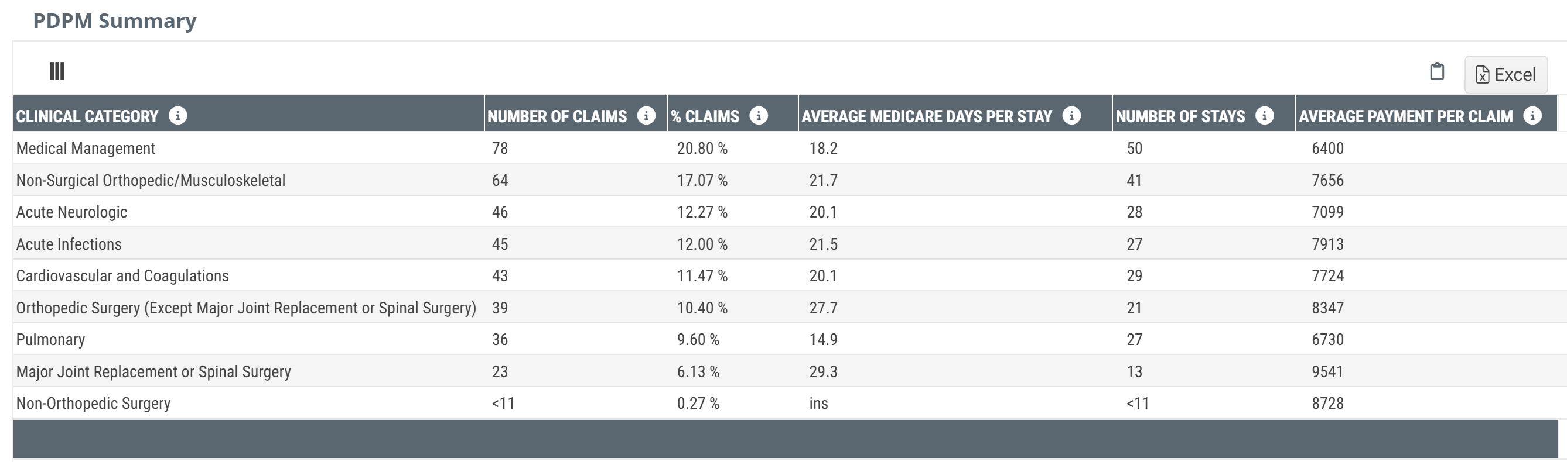Viewport: 1567px width, 462px height.
Task: Export table with the Excel button
Action: (x=1505, y=75)
